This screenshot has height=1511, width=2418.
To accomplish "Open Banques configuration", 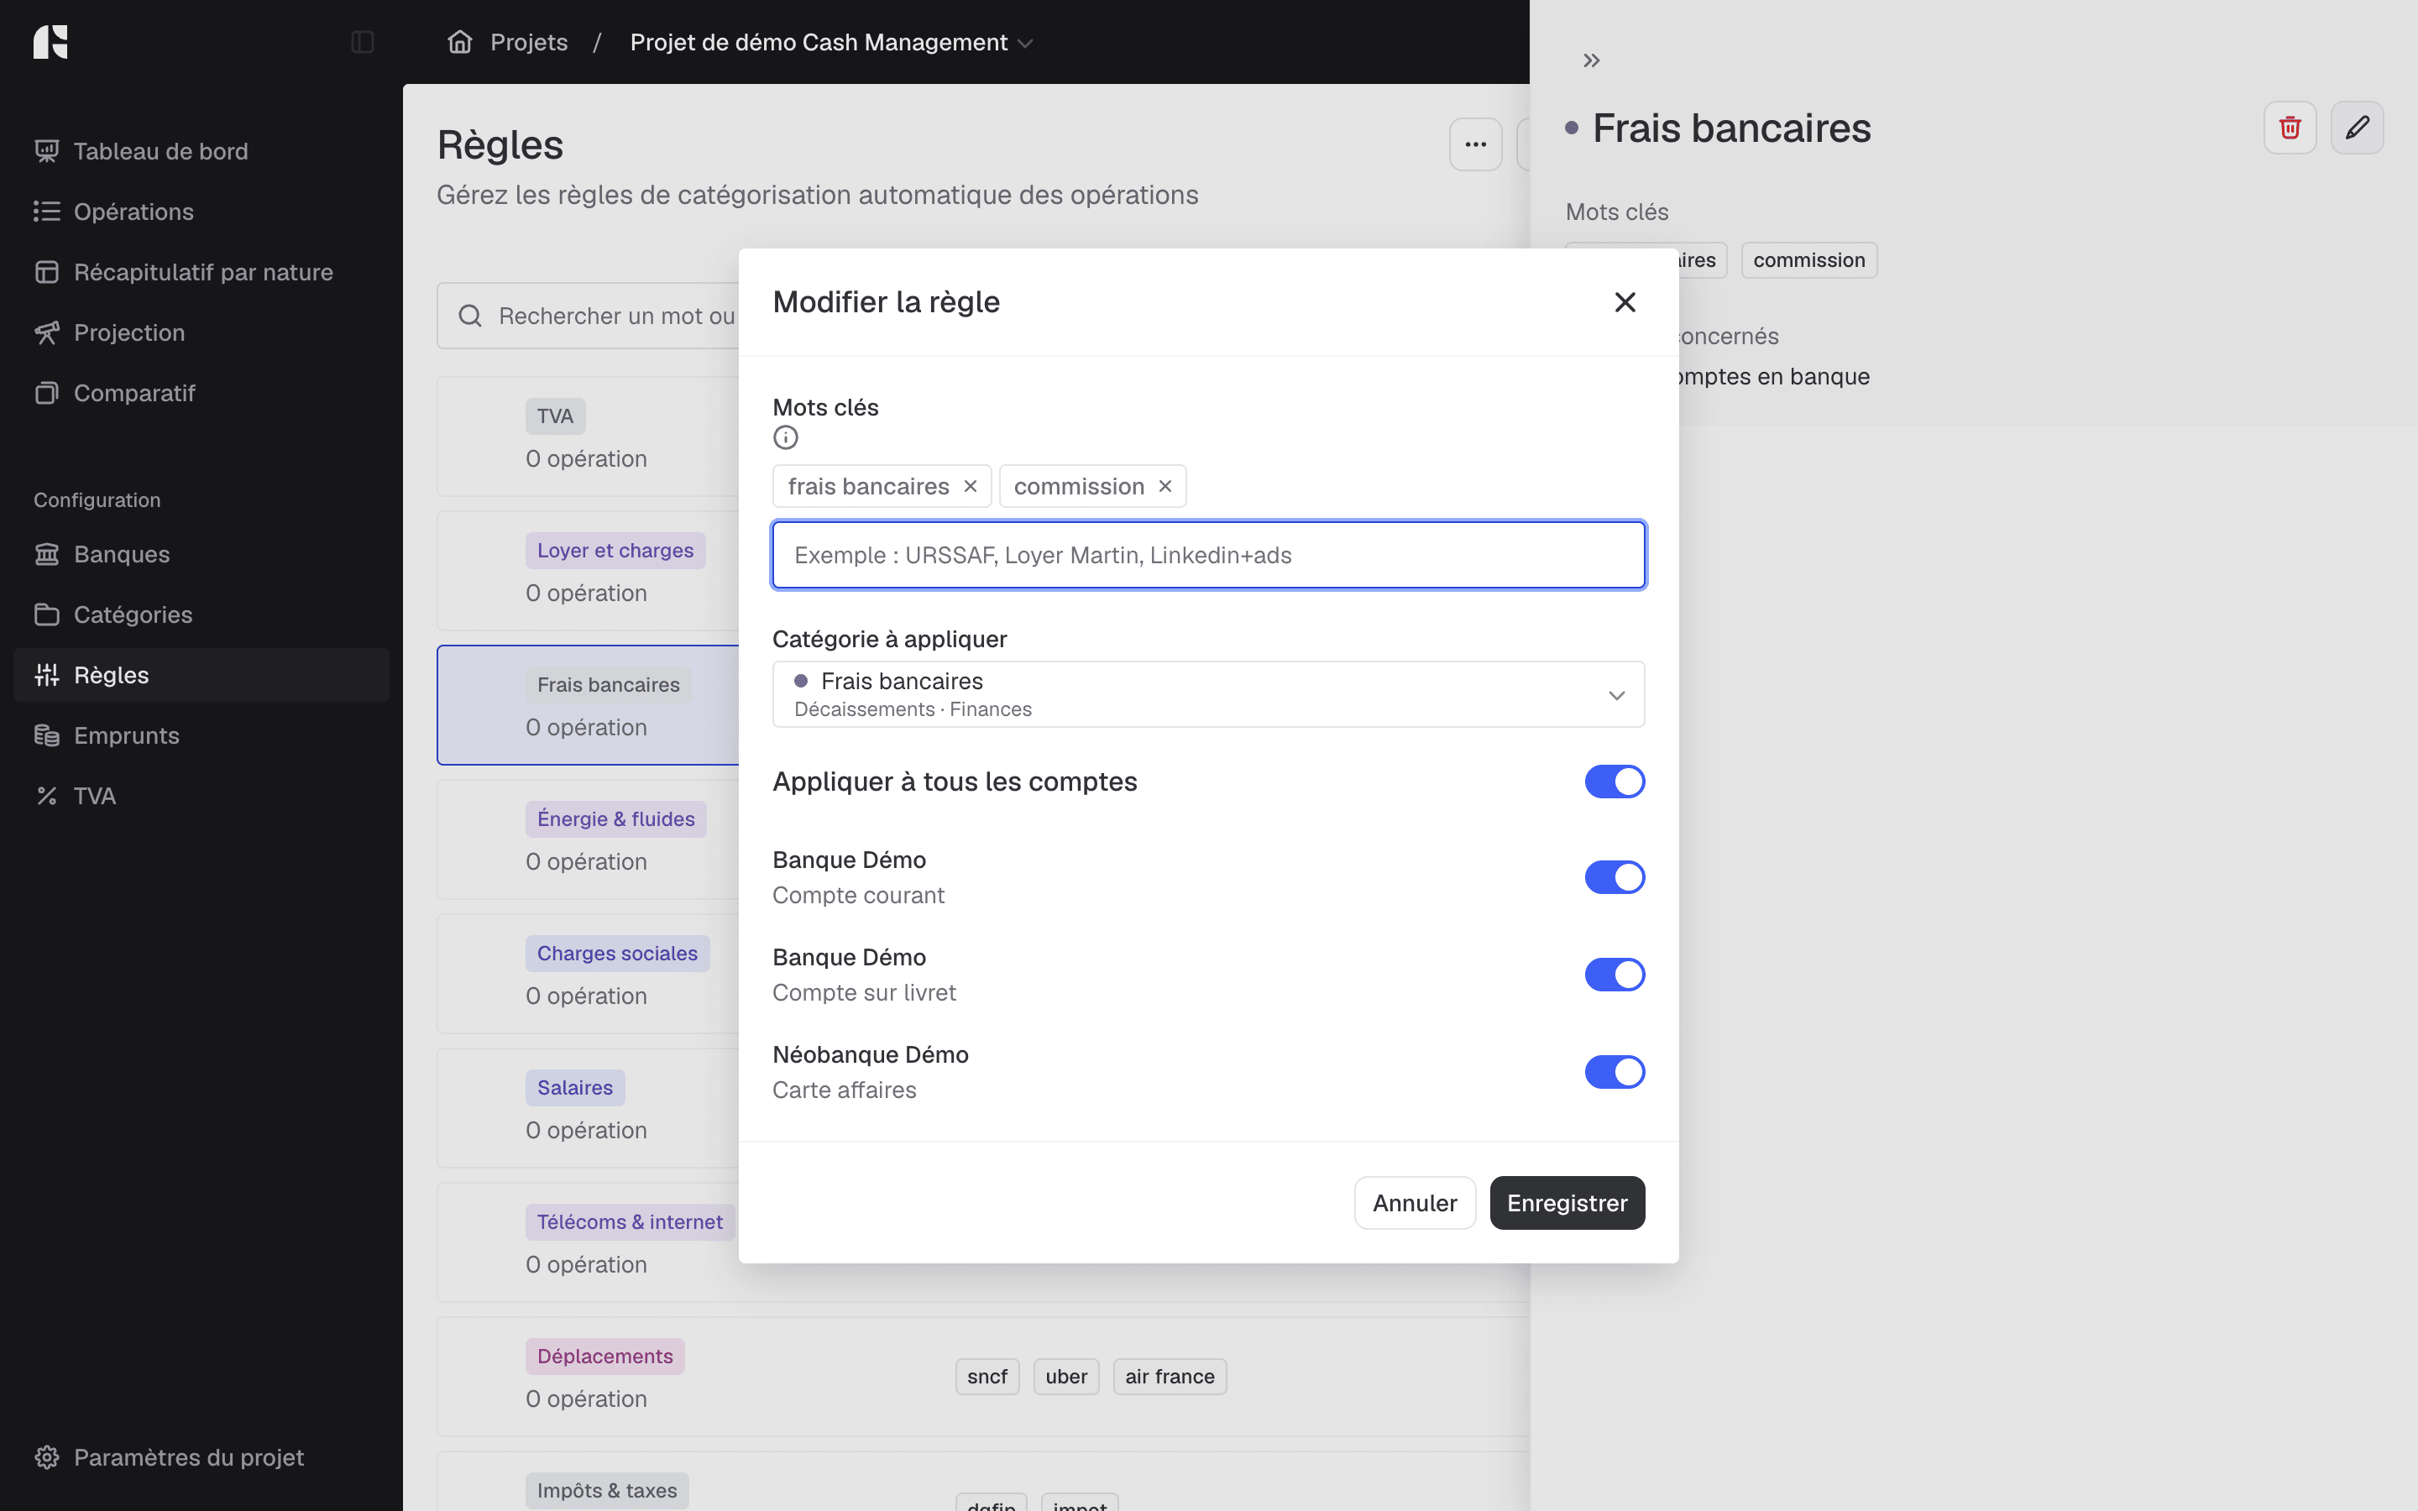I will click(x=201, y=554).
